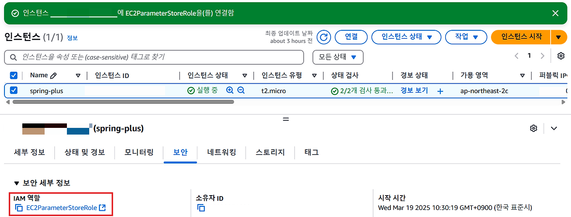
Task: Open the 인스턴스 상태 dropdown
Action: (x=406, y=37)
